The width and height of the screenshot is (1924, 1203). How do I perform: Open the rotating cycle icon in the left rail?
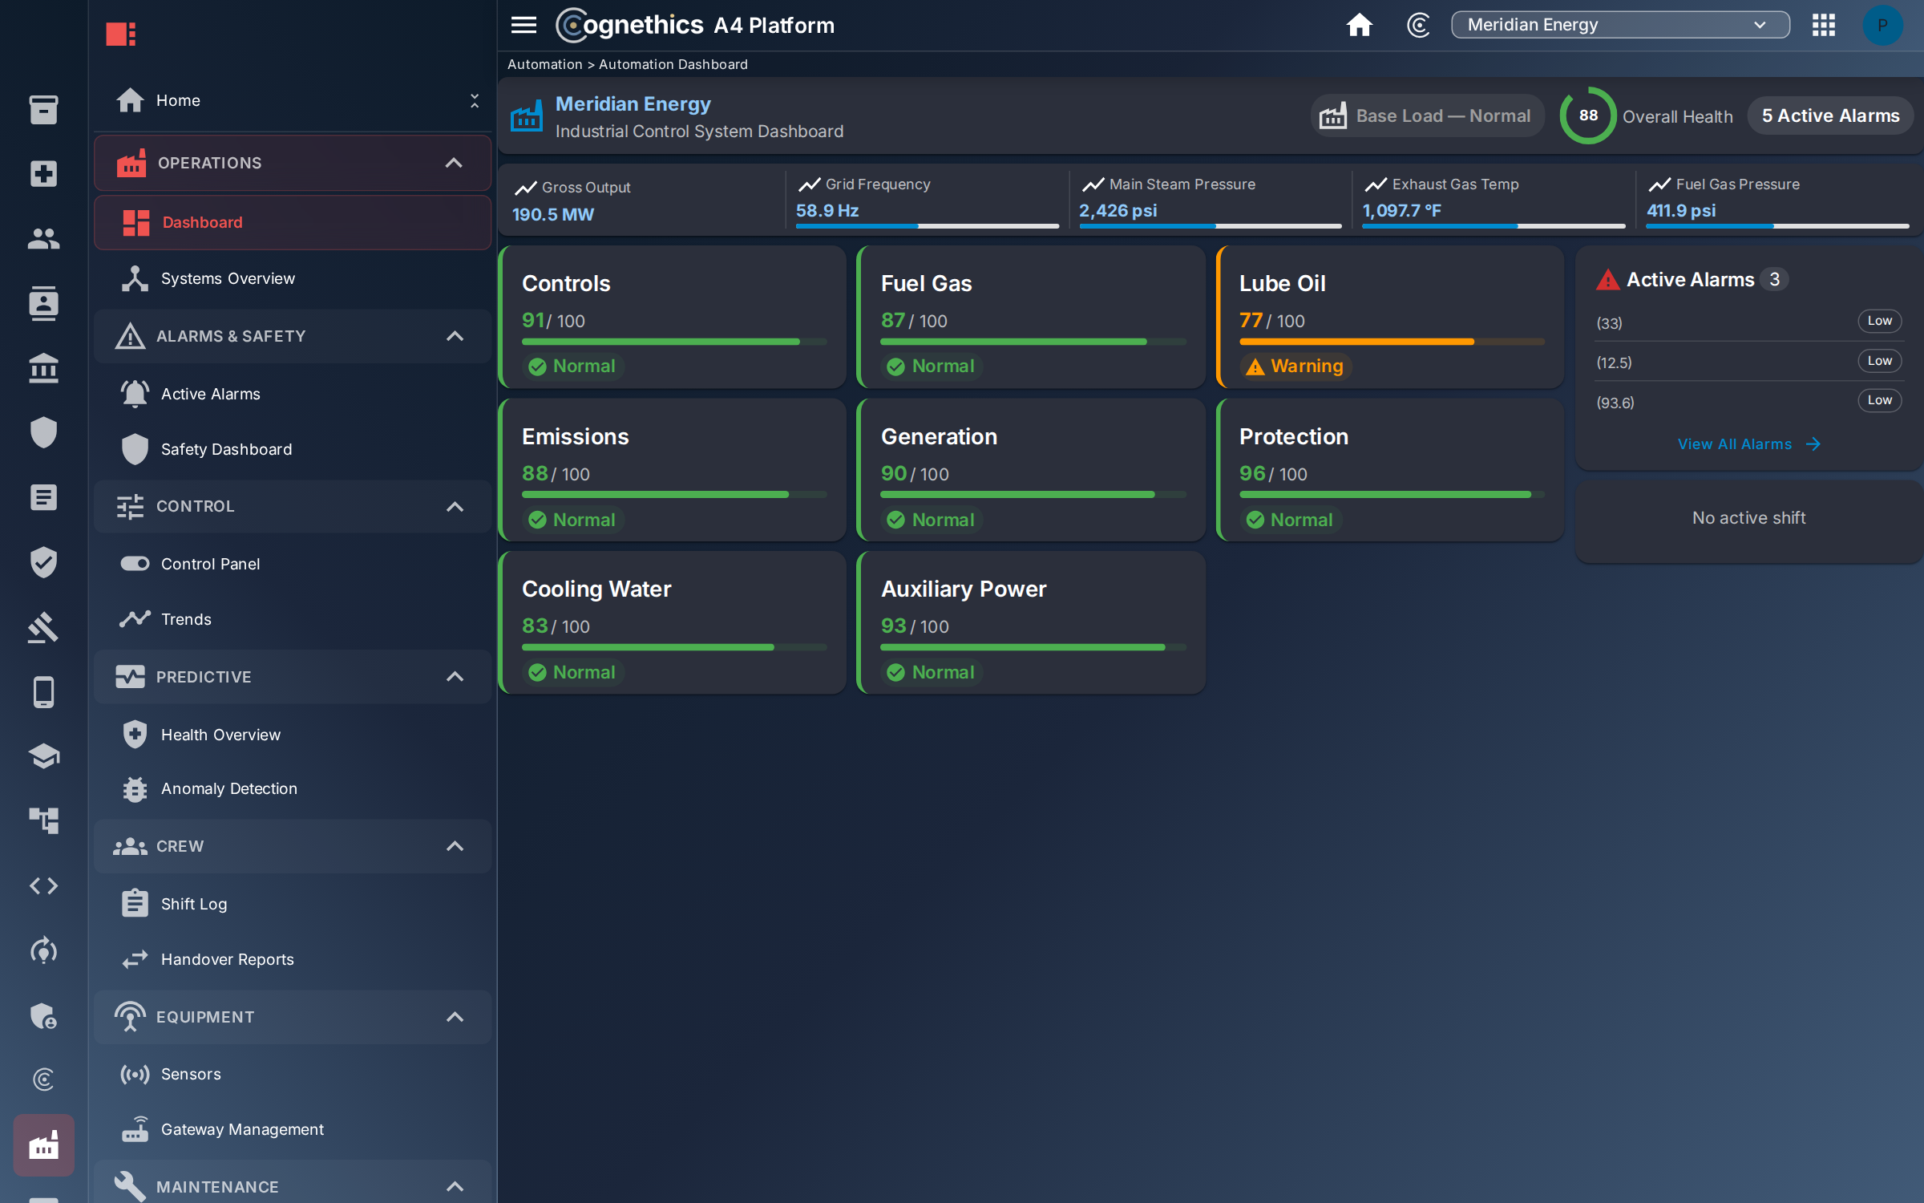point(43,950)
